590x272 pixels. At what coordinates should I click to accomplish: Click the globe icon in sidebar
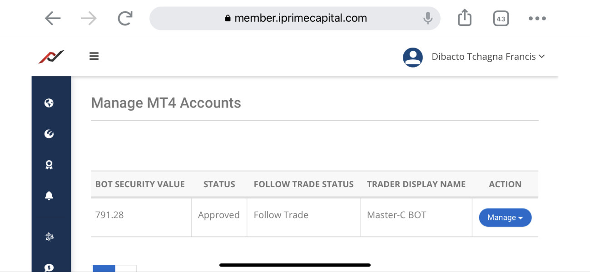coord(49,103)
